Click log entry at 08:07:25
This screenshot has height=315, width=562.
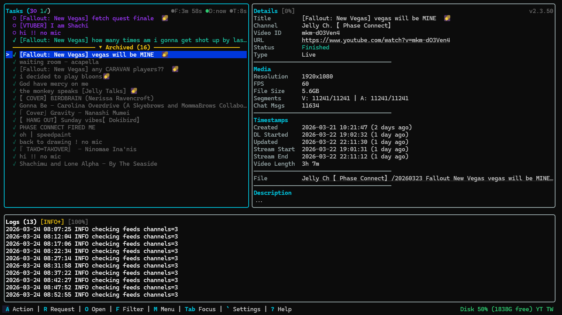[92, 229]
